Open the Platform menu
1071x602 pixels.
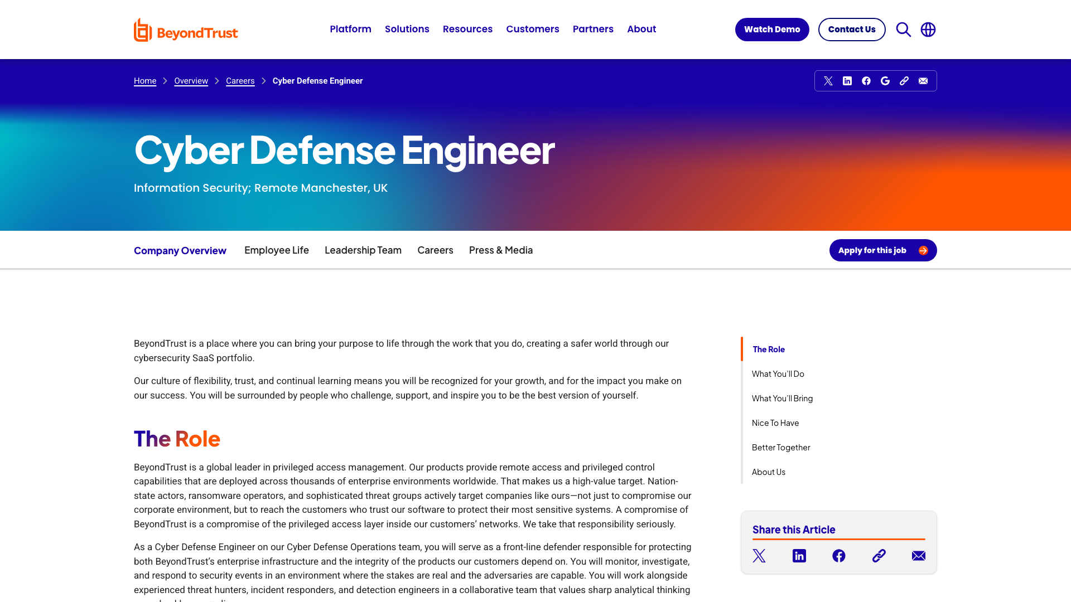(350, 29)
